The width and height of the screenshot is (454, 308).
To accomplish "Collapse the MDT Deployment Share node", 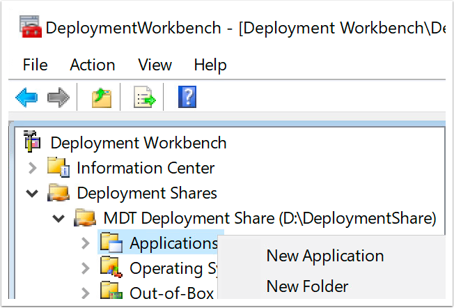I will coord(58,218).
